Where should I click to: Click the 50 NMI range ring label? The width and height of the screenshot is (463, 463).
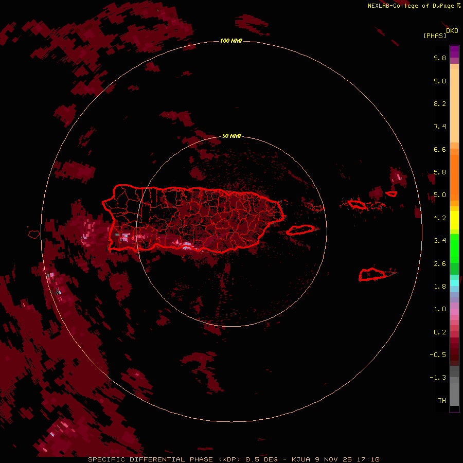click(232, 136)
